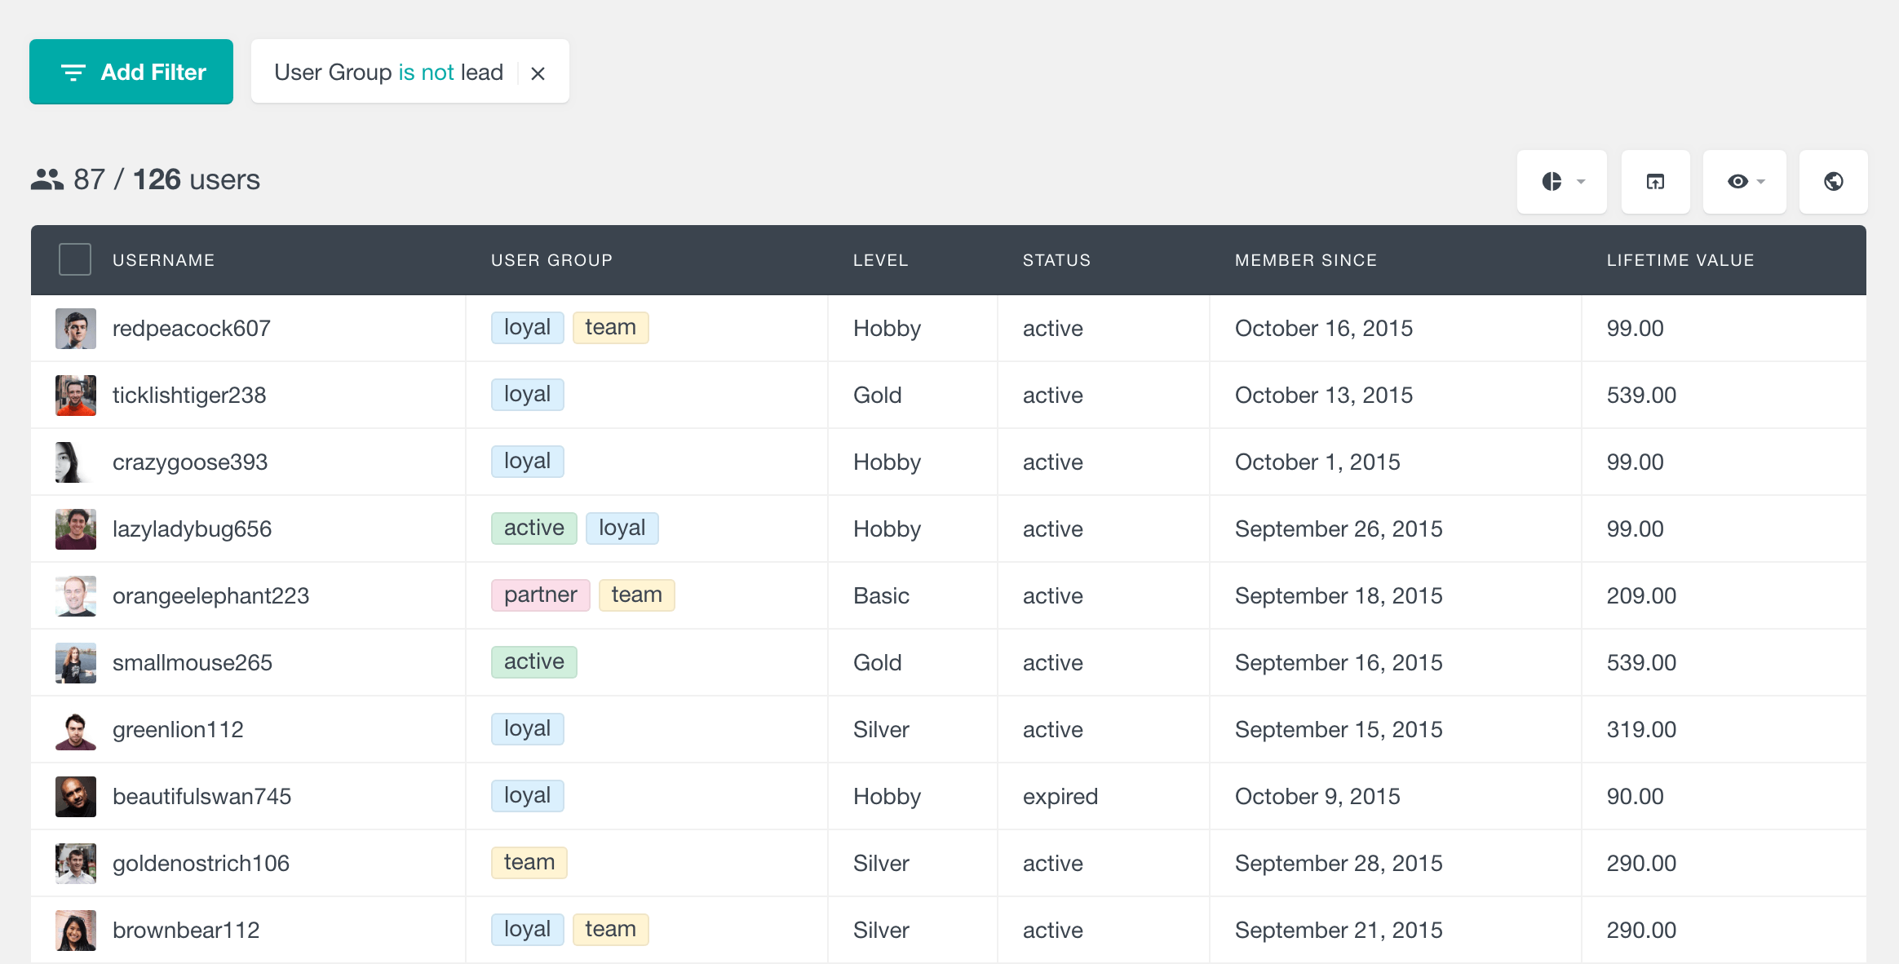Click the globe map view icon

pyautogui.click(x=1834, y=181)
